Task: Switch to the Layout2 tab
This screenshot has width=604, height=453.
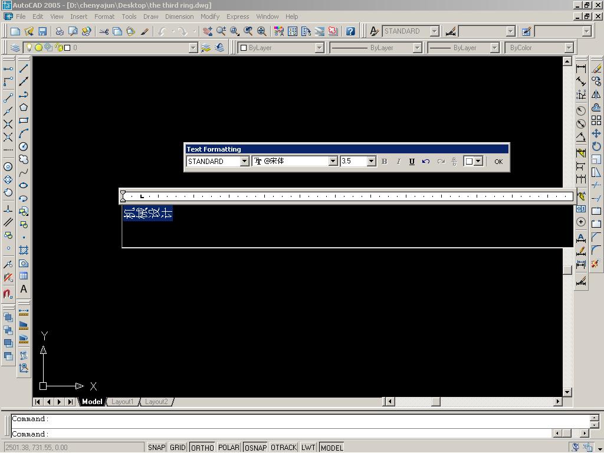Action: pos(156,401)
